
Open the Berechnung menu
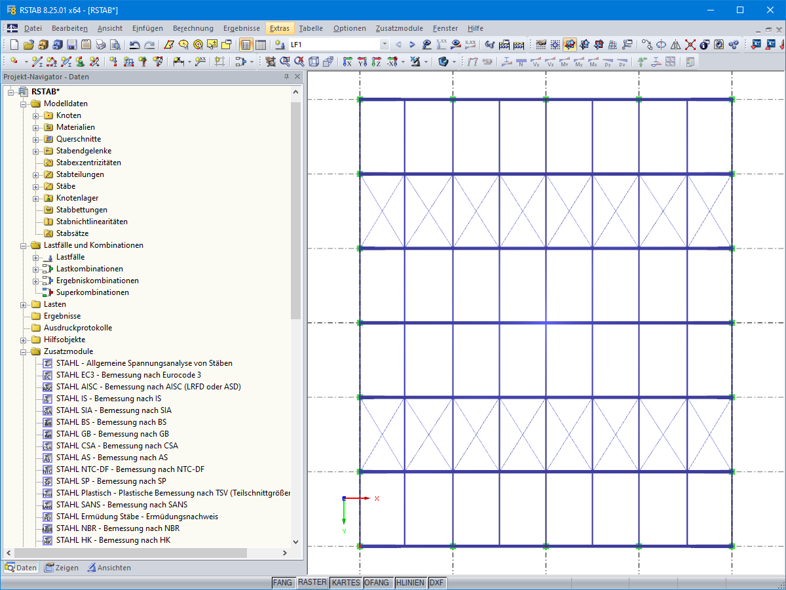[193, 28]
